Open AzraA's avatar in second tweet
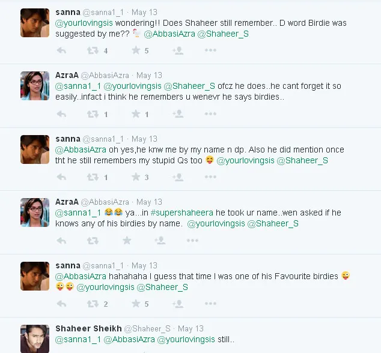 coord(35,86)
